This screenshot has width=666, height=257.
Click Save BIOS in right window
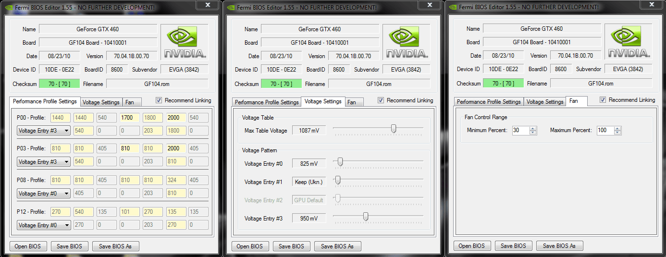point(513,245)
